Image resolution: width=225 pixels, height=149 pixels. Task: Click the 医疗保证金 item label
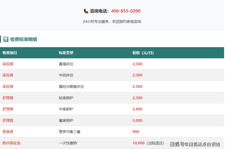pos(12,143)
